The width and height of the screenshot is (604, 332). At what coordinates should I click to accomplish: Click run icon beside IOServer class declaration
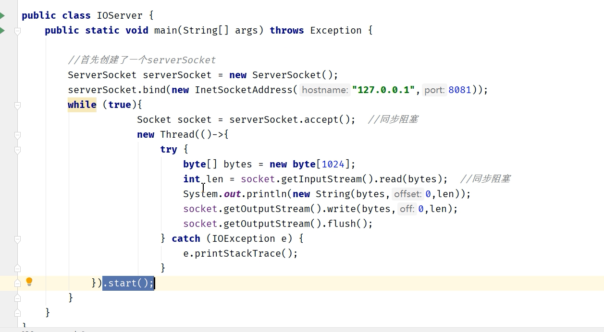pyautogui.click(x=2, y=15)
